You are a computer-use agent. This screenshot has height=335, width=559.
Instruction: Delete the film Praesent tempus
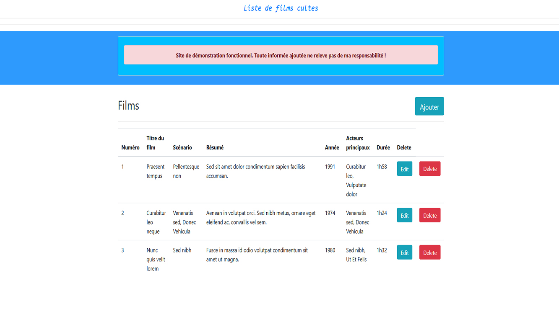[x=429, y=168]
